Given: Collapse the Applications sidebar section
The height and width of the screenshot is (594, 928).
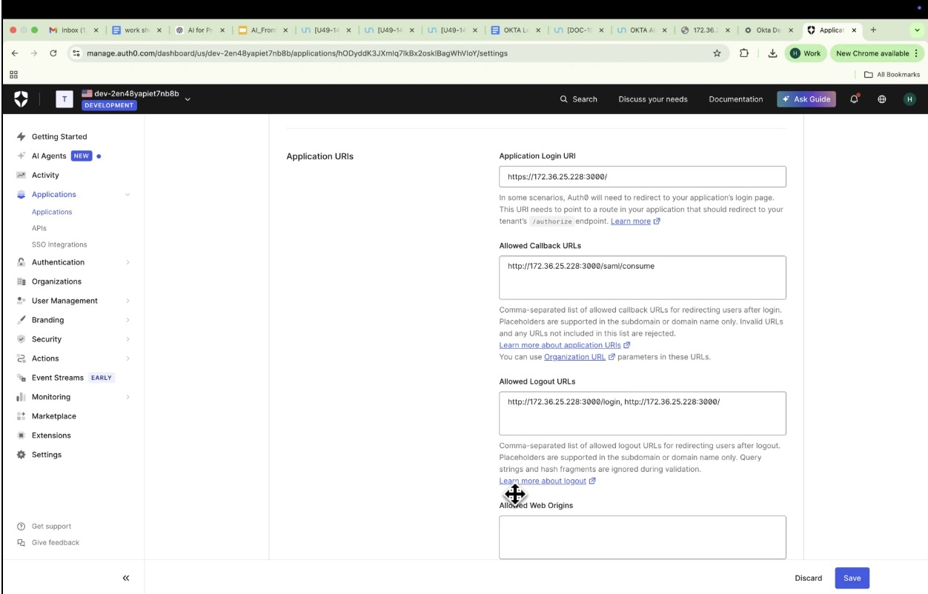Looking at the screenshot, I should [127, 195].
